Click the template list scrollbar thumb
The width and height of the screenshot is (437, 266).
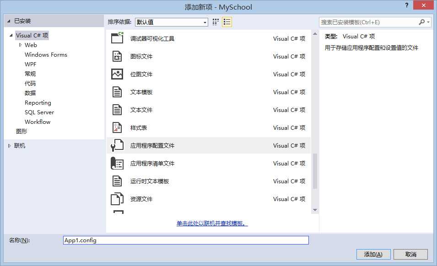pos(315,171)
